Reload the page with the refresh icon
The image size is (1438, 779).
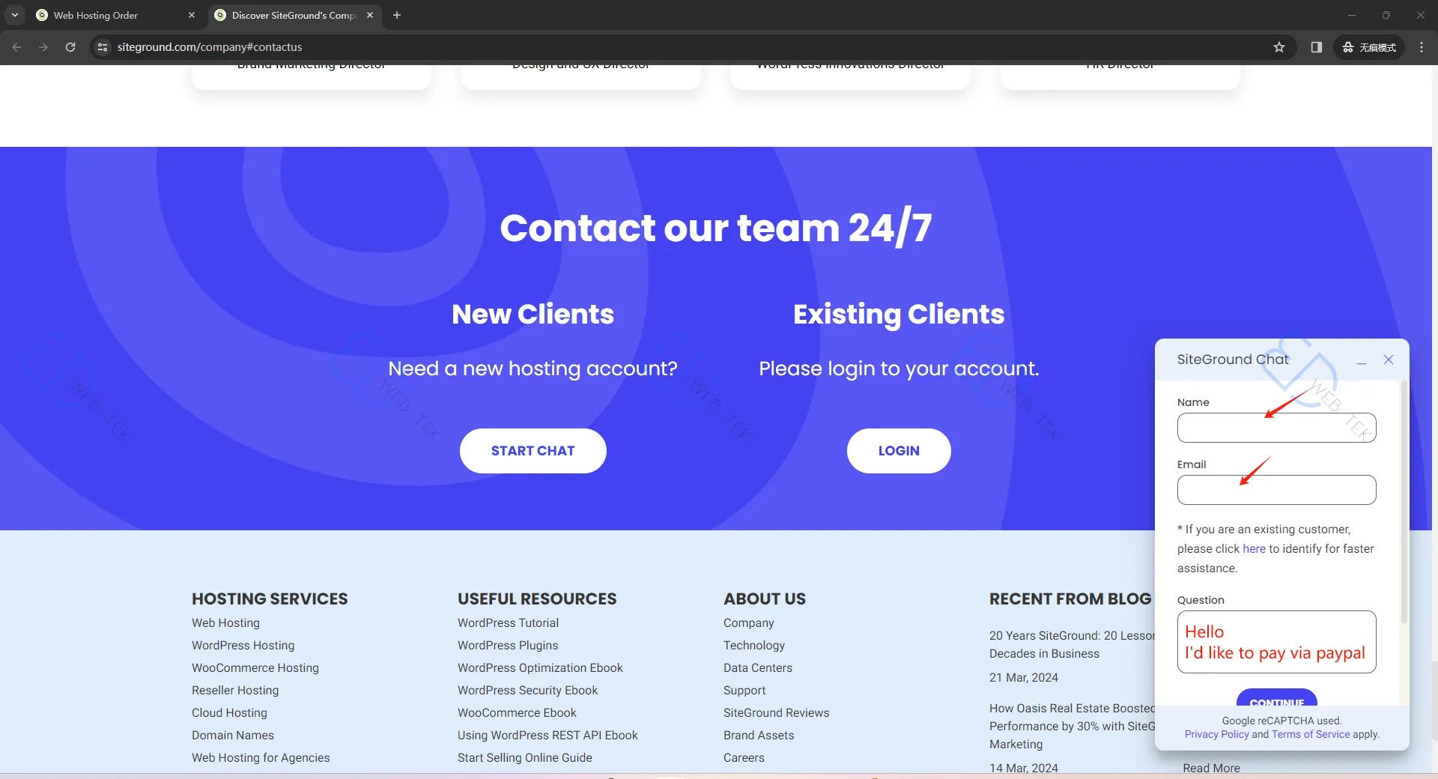click(x=70, y=46)
